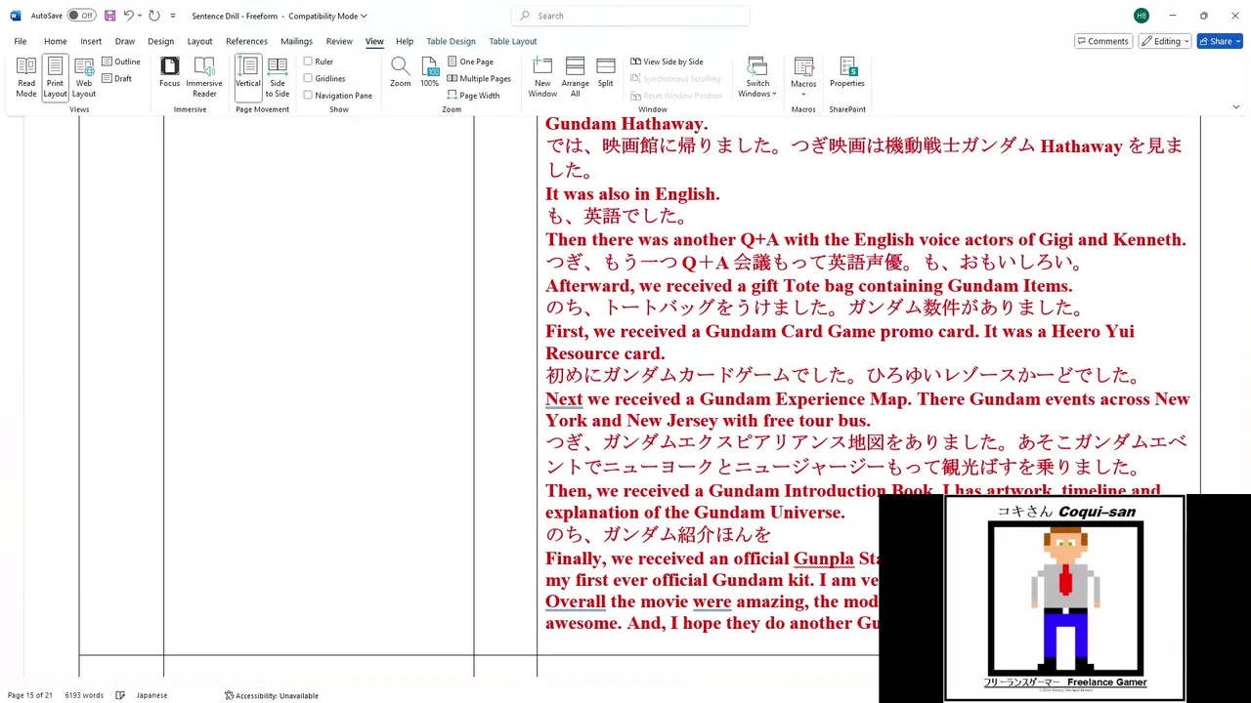
Task: Save the document with the save icon
Action: (109, 16)
